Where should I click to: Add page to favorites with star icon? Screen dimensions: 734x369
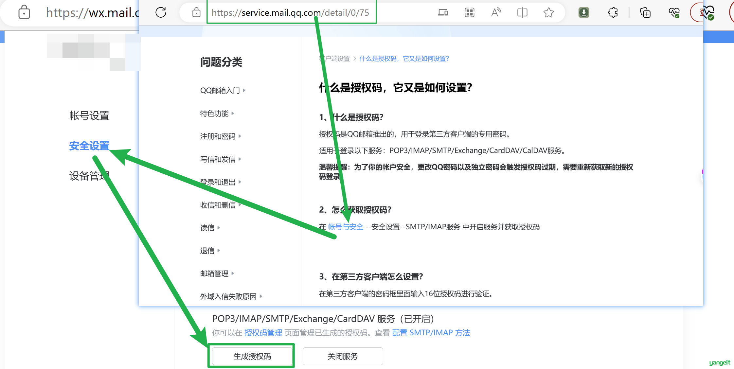[549, 12]
